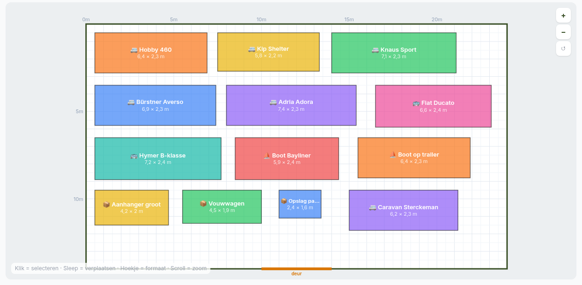Select the Kip Shelter block
Image resolution: width=582 pixels, height=285 pixels.
[x=268, y=52]
